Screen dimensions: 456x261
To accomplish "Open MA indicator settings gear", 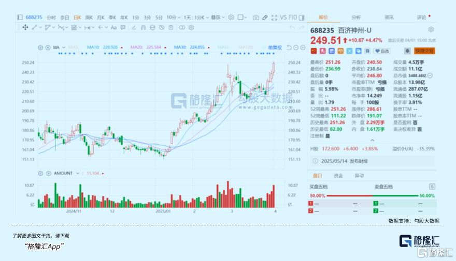I will click(x=40, y=47).
